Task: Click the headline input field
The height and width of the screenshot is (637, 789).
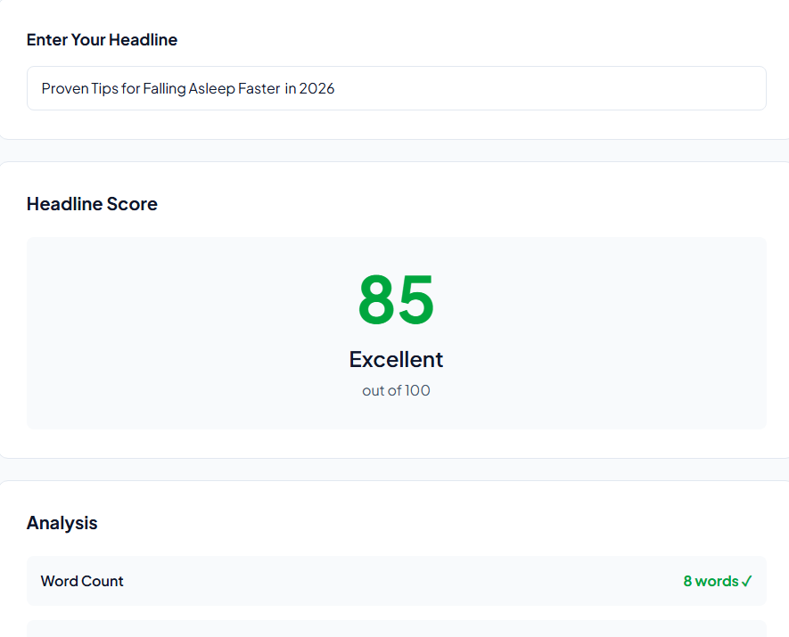Action: tap(397, 88)
